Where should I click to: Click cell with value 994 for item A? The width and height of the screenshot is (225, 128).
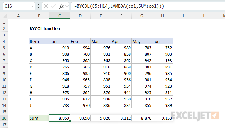coord(80,48)
